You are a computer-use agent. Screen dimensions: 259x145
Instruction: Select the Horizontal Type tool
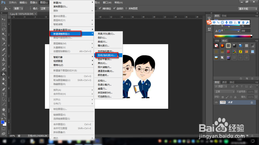pos(3,94)
